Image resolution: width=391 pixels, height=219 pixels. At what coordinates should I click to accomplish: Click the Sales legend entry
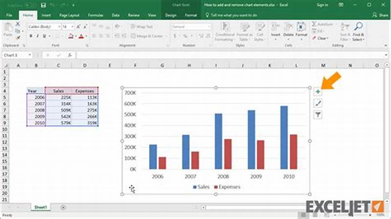click(201, 187)
